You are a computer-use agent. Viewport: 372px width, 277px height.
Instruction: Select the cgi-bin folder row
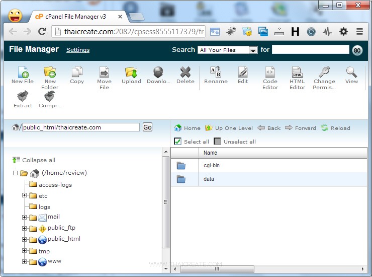pos(269,165)
